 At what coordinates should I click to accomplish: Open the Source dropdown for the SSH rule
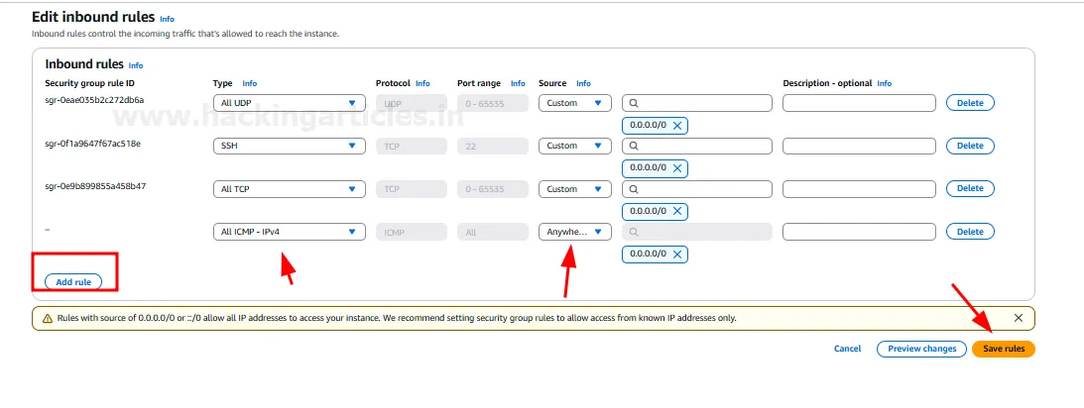(574, 146)
